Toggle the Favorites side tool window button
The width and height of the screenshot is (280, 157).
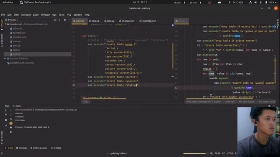[x=2, y=137]
